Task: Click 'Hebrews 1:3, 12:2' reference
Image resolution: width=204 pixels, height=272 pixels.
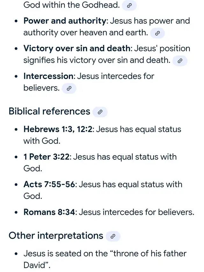Action: click(58, 129)
